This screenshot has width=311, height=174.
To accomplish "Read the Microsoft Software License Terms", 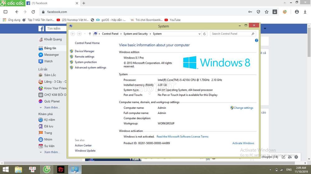I will (x=183, y=137).
